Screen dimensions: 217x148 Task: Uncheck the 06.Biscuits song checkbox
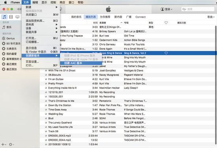tap(46, 75)
